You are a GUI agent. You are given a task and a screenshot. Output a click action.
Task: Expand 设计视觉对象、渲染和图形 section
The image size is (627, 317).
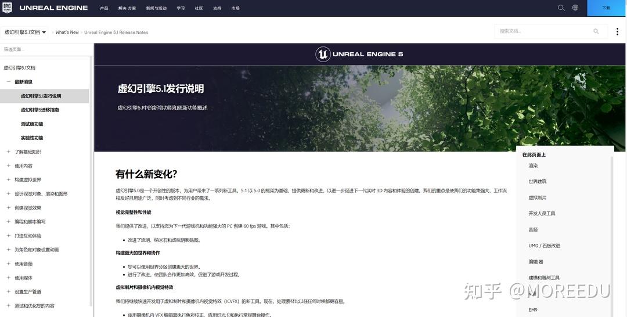(8, 194)
